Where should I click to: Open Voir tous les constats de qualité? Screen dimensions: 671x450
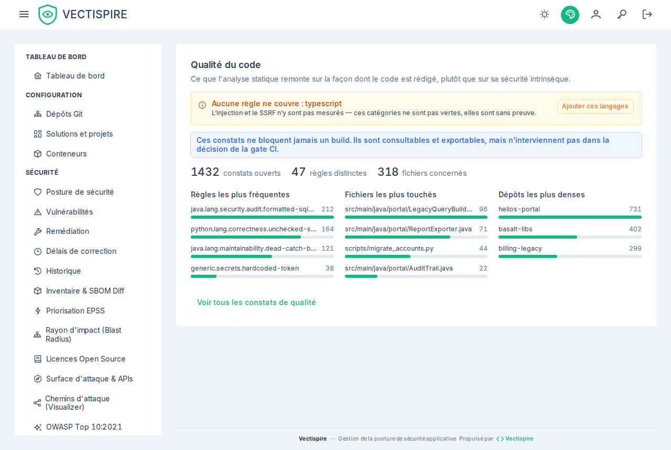(256, 302)
